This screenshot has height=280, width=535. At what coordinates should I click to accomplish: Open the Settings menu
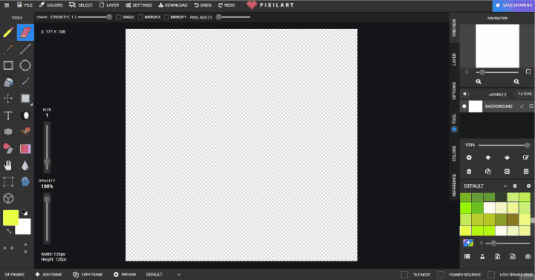(138, 5)
